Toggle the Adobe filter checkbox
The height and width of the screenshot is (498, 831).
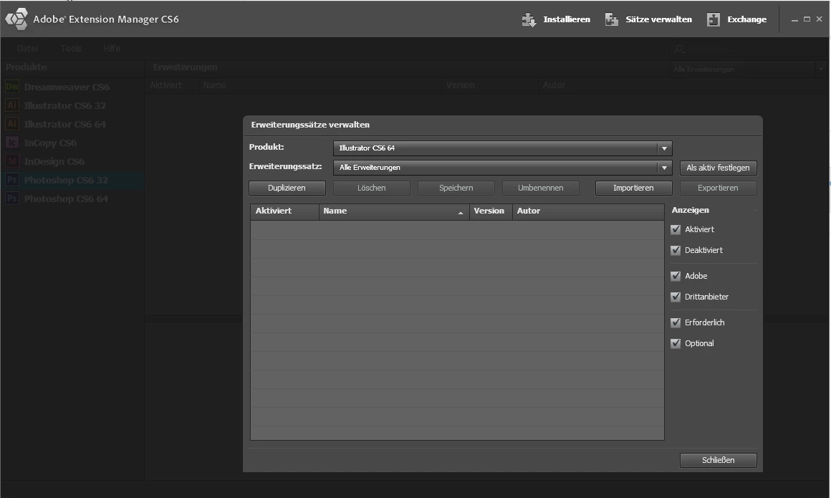(675, 276)
